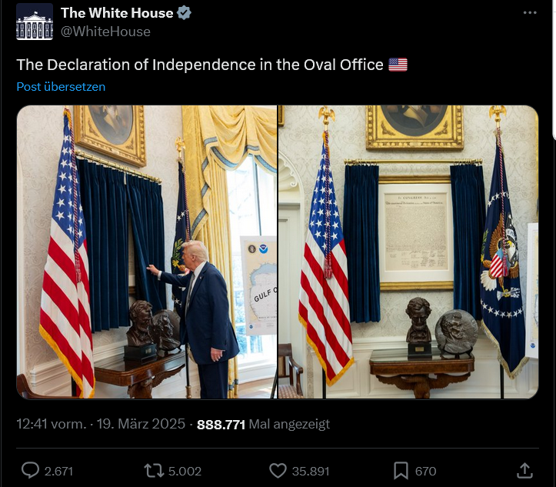Click the White House profile avatar
The image size is (556, 487).
35,22
